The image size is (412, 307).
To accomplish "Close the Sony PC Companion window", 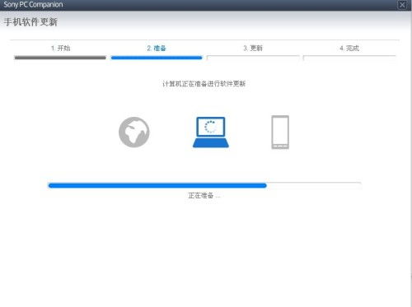I will click(402, 5).
